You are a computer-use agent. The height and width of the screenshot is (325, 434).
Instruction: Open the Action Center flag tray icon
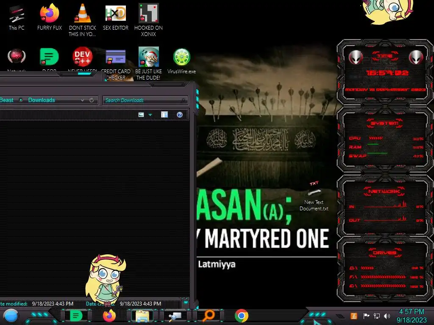[x=366, y=316]
